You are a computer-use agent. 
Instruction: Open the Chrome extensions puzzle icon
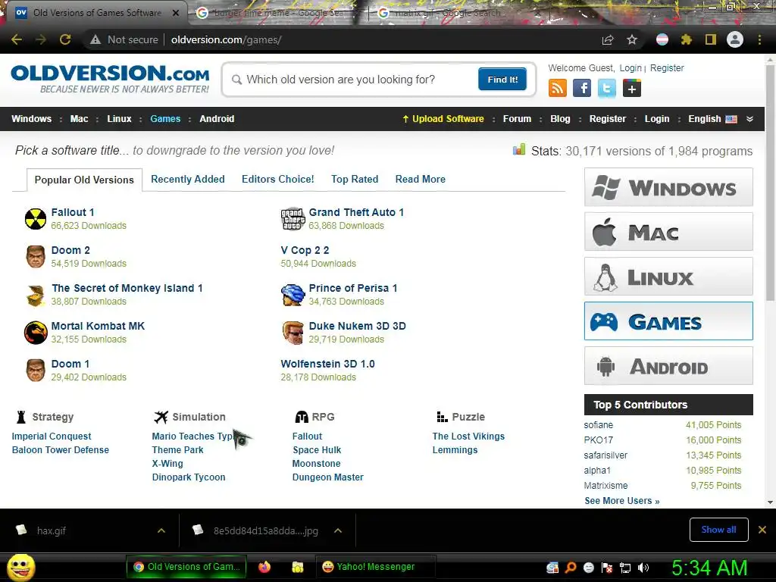(686, 39)
